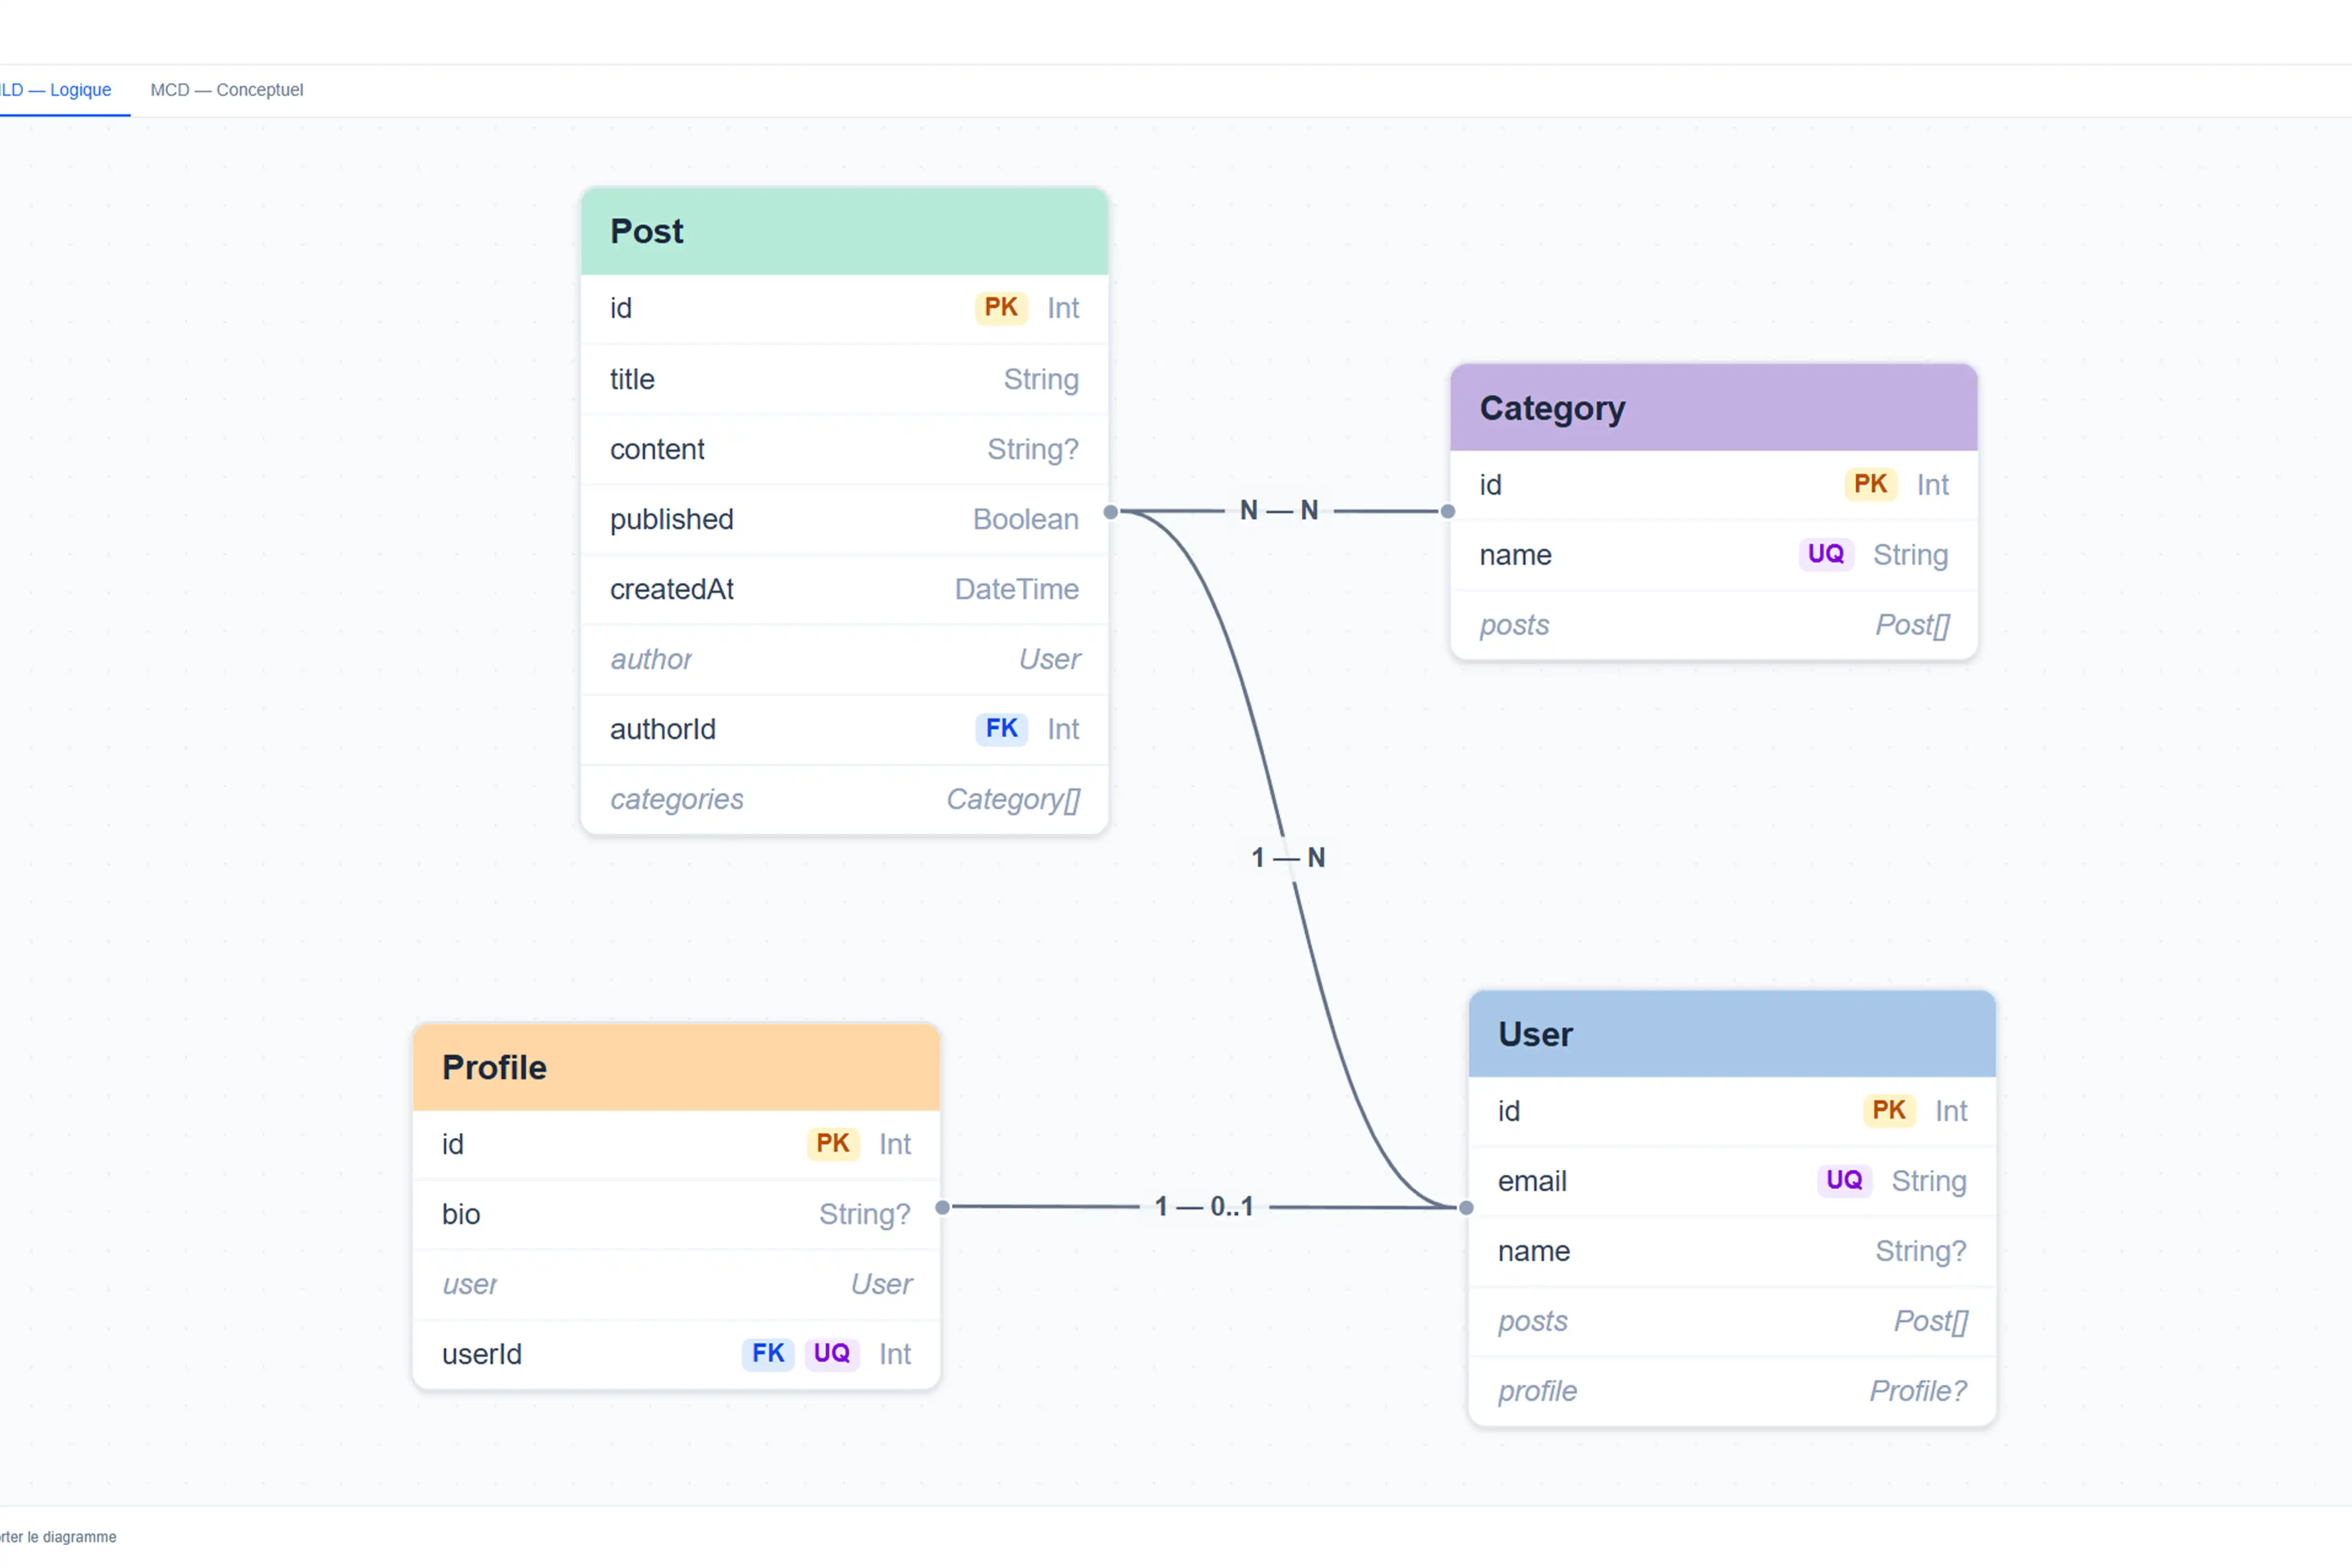The width and height of the screenshot is (2352, 1568).
Task: Click the Profile connector handle dot
Action: tap(942, 1208)
